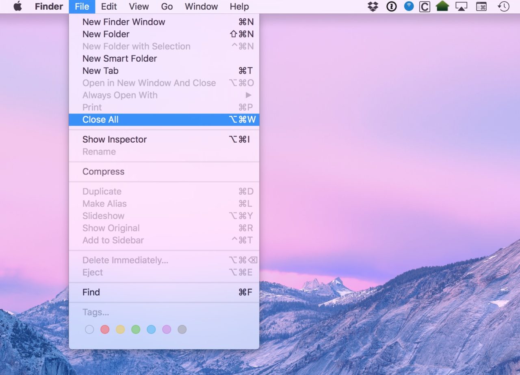
Task: Click the greyed New Folder with Selection item
Action: point(164,46)
